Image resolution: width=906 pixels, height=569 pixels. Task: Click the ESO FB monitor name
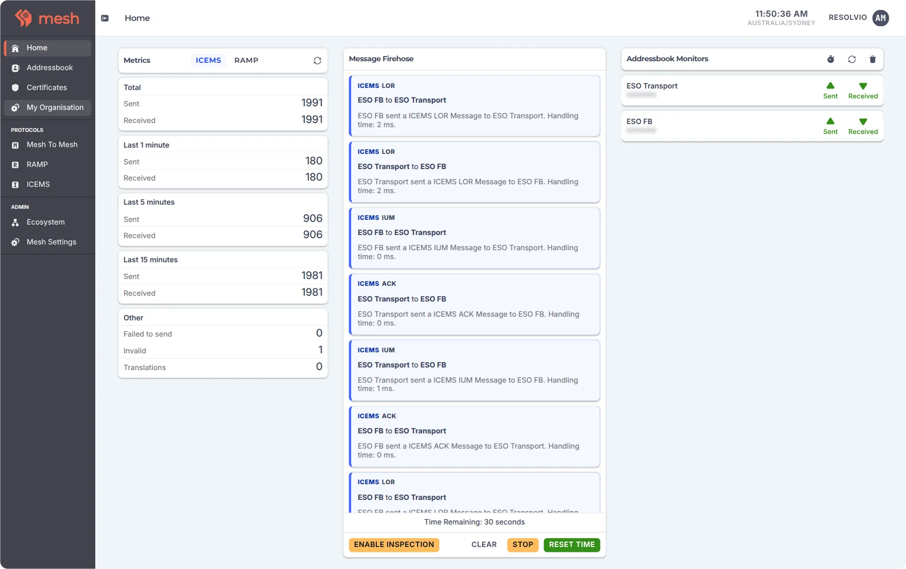(x=639, y=121)
